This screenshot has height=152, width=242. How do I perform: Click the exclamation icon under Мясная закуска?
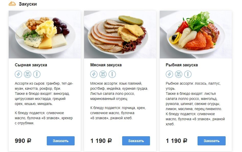112,74
